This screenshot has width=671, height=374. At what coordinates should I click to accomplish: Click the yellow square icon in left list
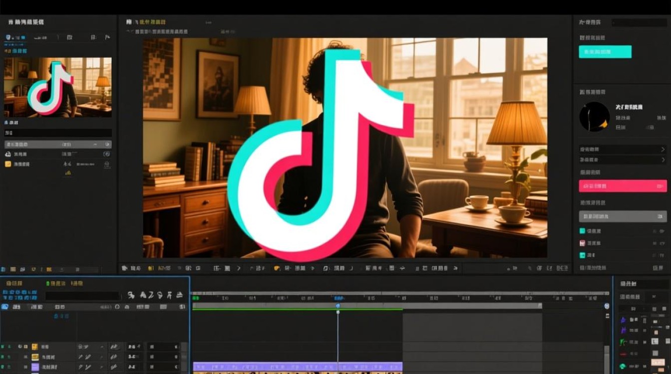click(x=8, y=164)
